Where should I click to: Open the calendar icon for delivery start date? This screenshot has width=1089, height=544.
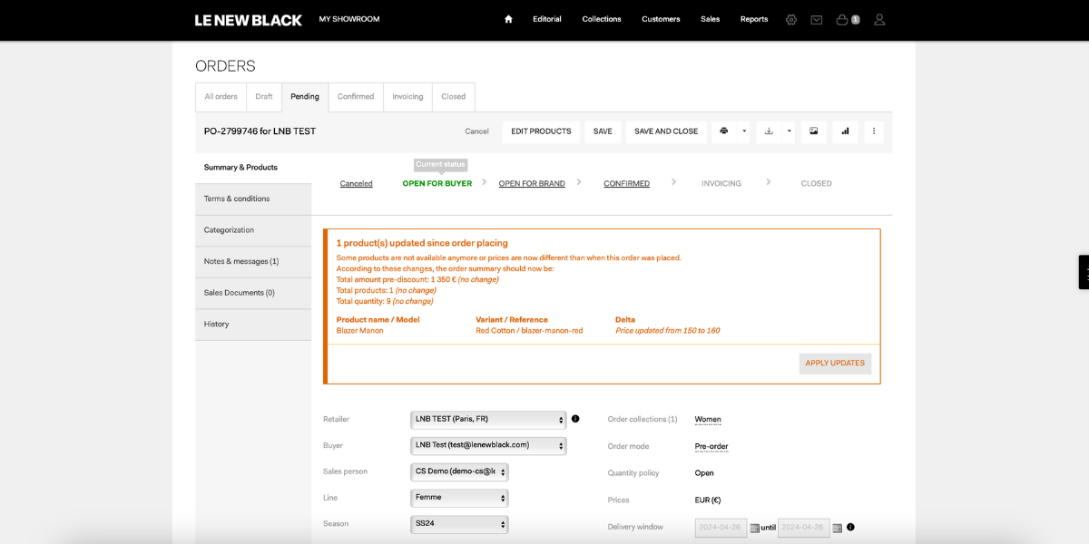click(754, 528)
